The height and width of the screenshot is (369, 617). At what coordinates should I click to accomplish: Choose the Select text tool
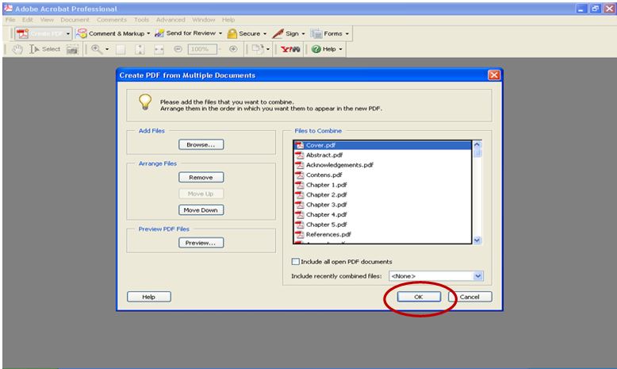(x=45, y=49)
